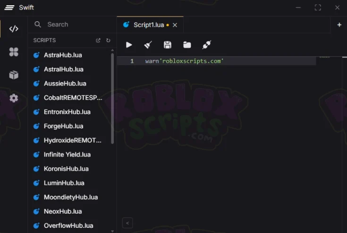Click the ForgeHub.lua file icon
The image size is (347, 233).
click(36, 126)
